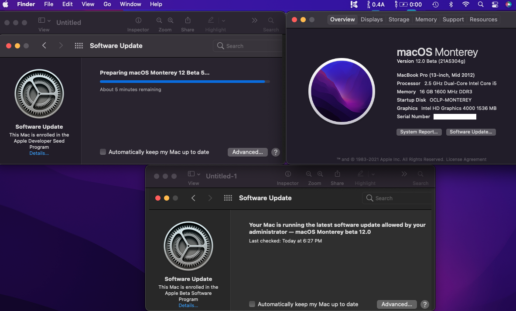The height and width of the screenshot is (311, 516).
Task: Click zoom in icon in Untitled window
Action: click(171, 21)
